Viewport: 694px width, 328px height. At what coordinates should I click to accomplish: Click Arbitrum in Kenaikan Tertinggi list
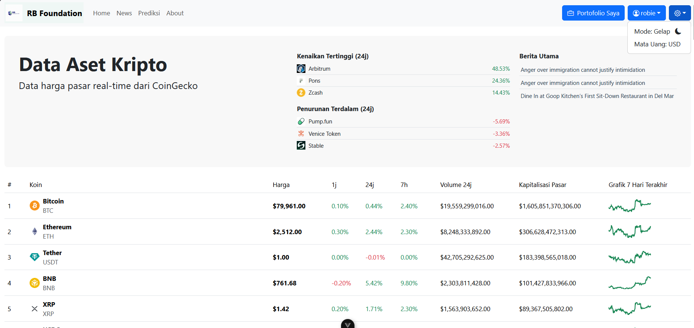point(319,69)
